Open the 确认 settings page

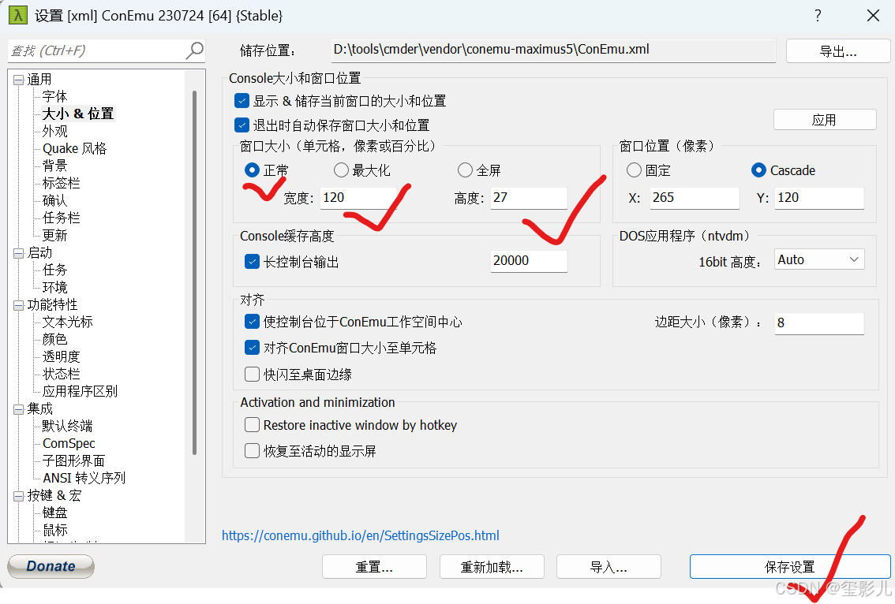pos(54,200)
